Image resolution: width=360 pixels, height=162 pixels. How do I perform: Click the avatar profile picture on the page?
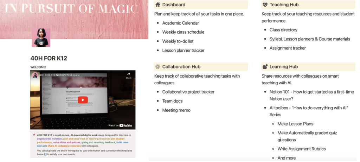click(x=41, y=38)
